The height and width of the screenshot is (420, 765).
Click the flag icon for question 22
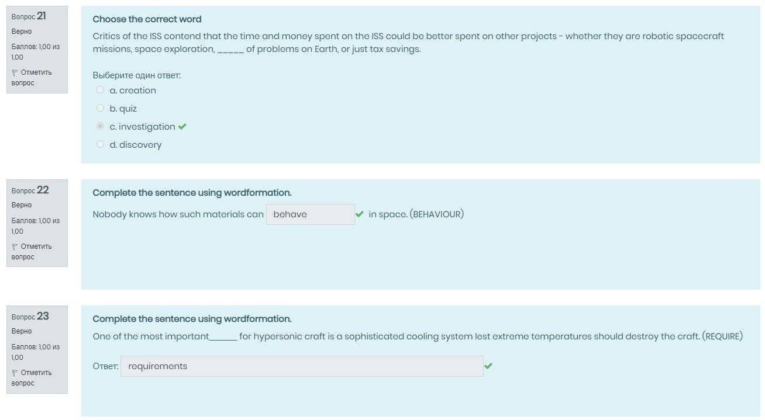click(x=15, y=247)
